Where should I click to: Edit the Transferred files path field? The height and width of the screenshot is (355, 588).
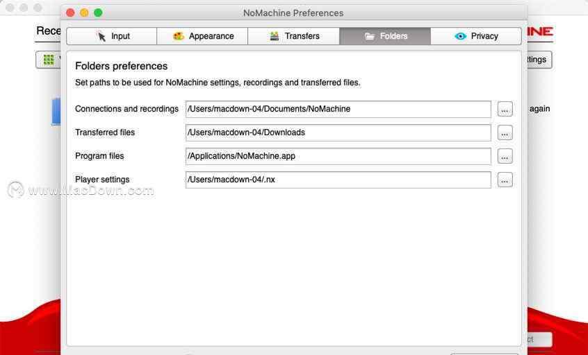338,133
